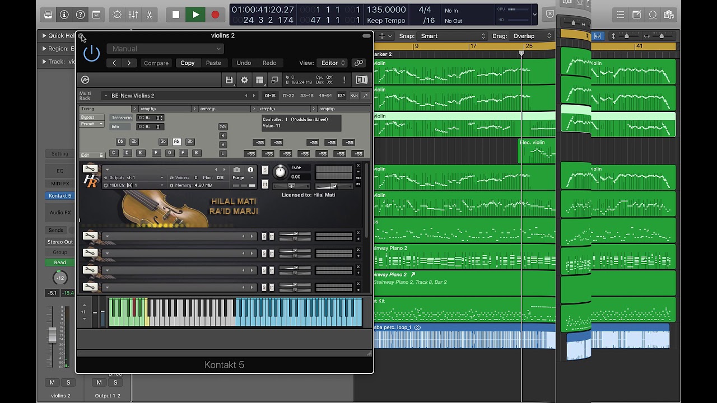Viewport: 717px width, 403px height.
Task: Open the media Browsers icon
Action: coord(668,15)
